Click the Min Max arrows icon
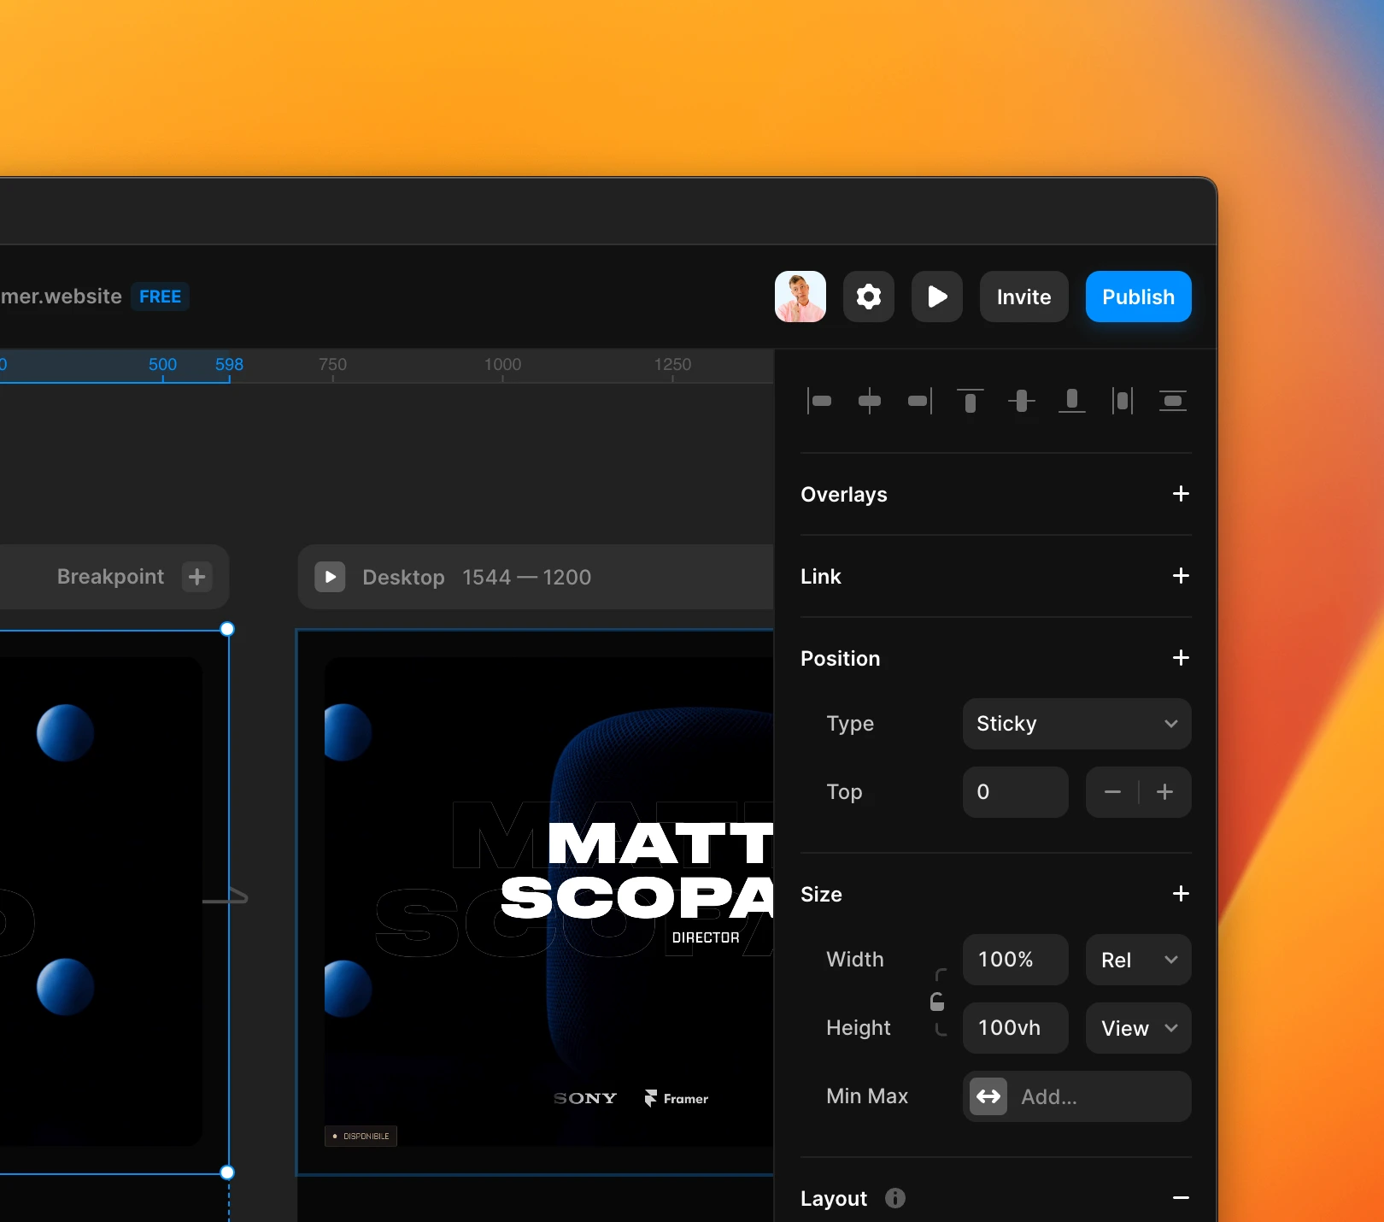 tap(988, 1096)
